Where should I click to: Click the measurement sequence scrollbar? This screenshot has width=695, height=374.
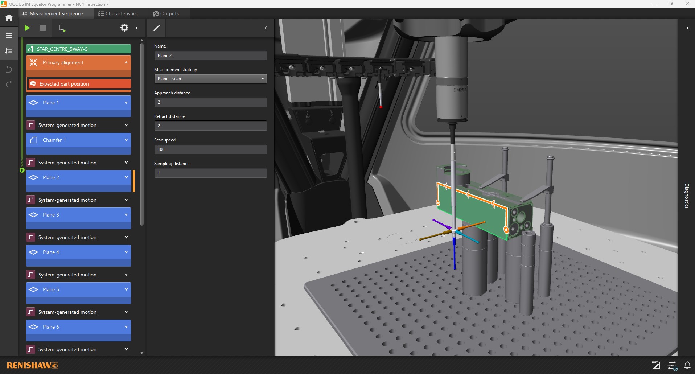point(141,134)
